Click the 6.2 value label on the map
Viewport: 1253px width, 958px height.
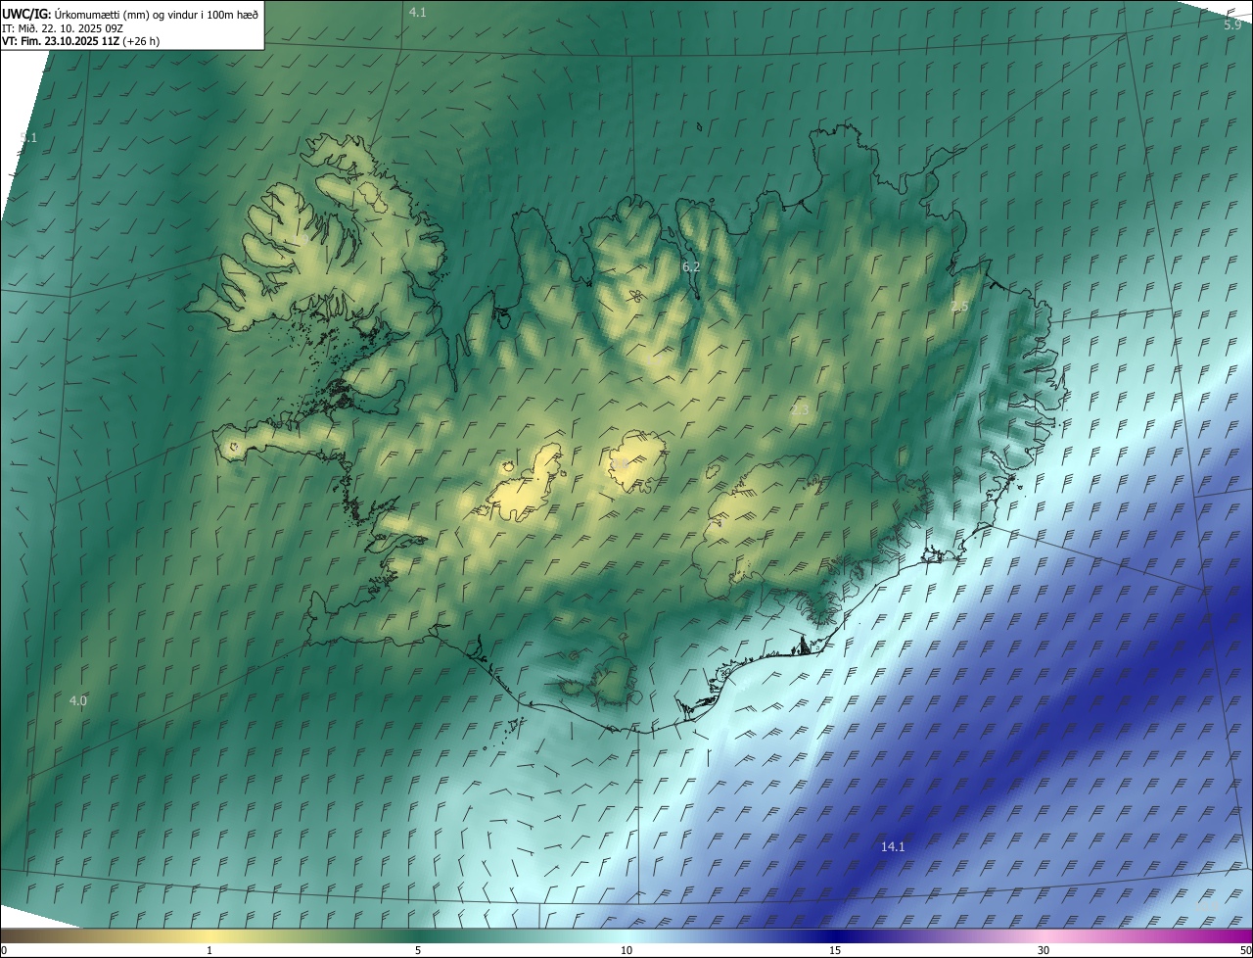tap(691, 266)
